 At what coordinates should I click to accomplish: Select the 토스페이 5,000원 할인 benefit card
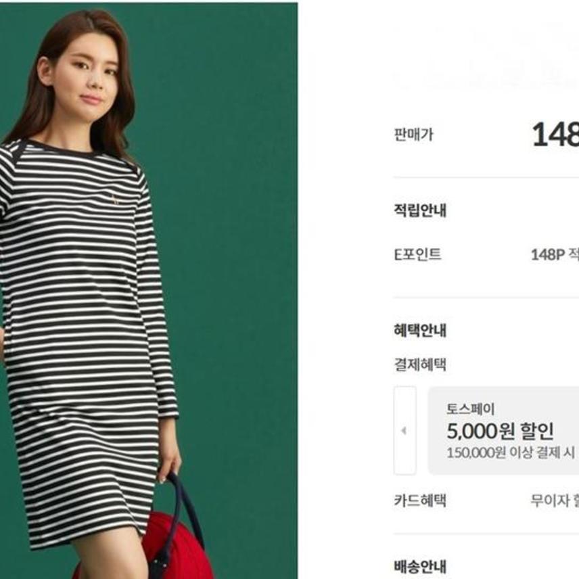503,431
